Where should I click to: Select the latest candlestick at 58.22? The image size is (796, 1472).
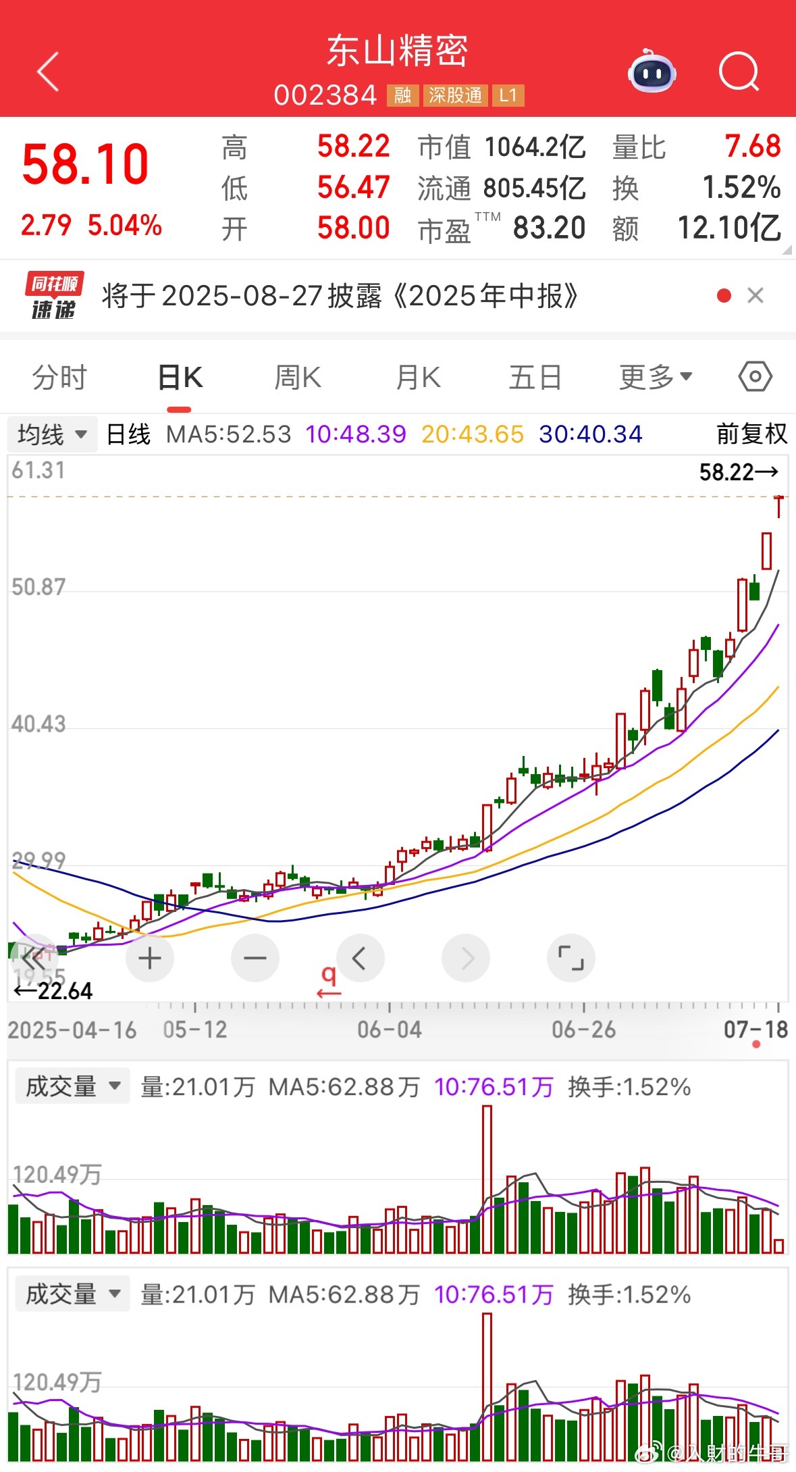pyautogui.click(x=779, y=507)
